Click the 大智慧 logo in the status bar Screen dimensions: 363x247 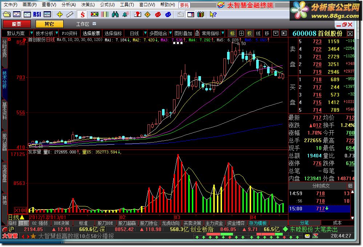10,236
